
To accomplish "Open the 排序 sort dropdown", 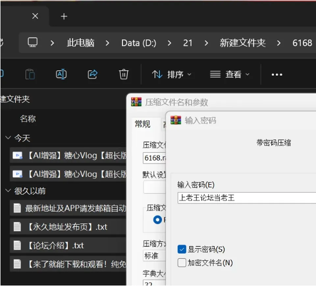I will point(171,75).
